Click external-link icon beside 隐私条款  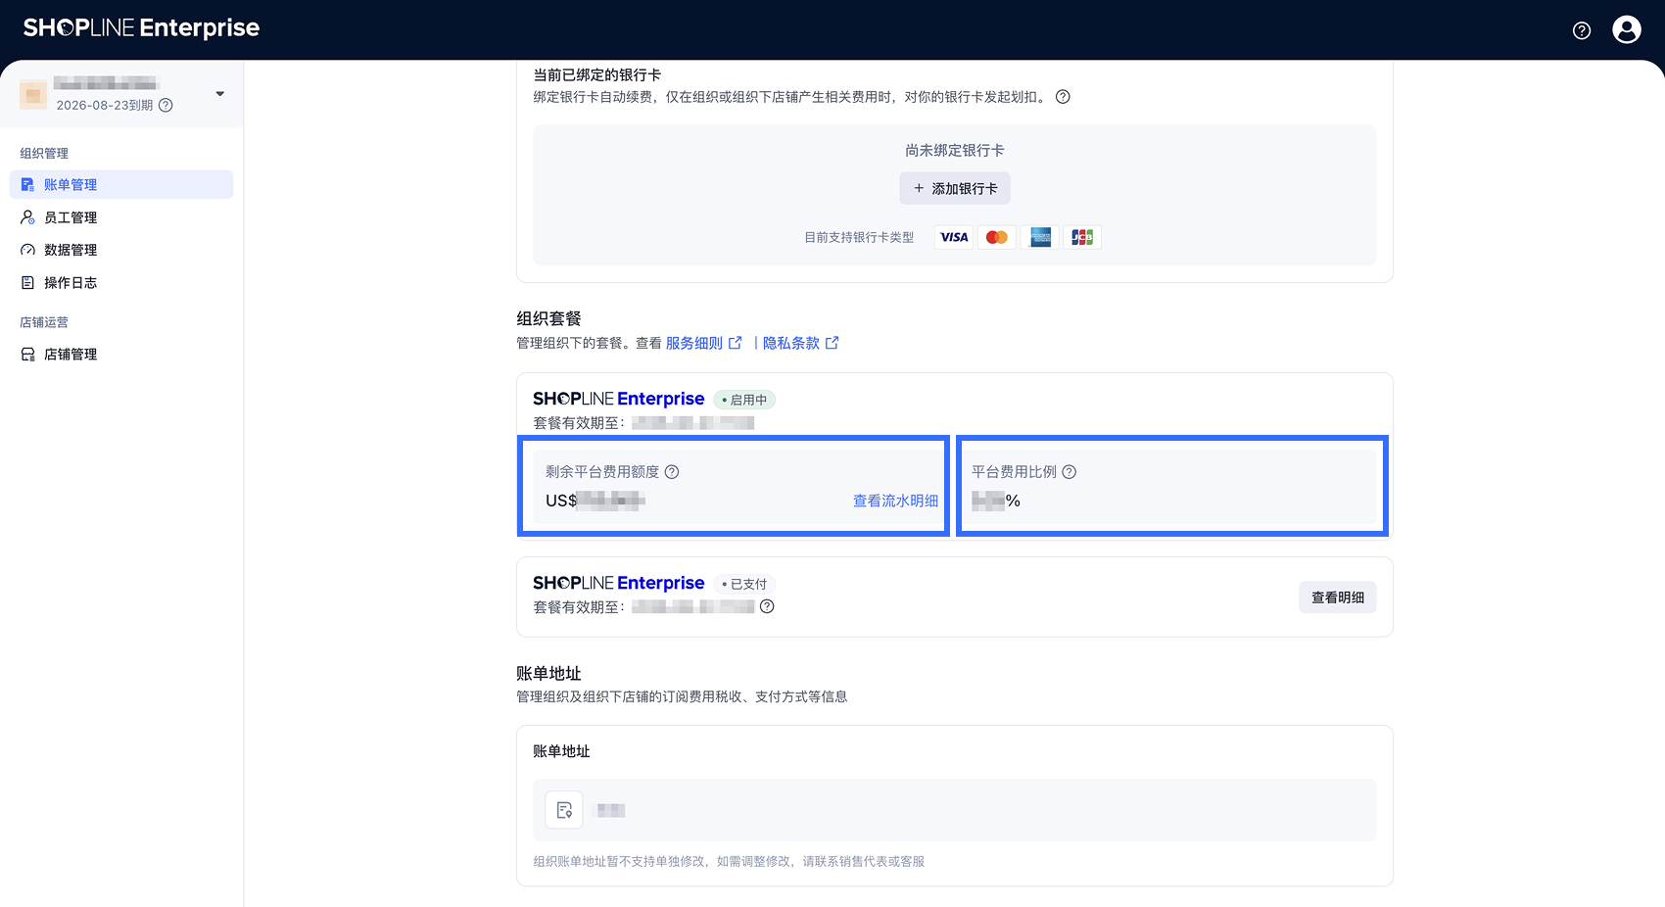(832, 343)
